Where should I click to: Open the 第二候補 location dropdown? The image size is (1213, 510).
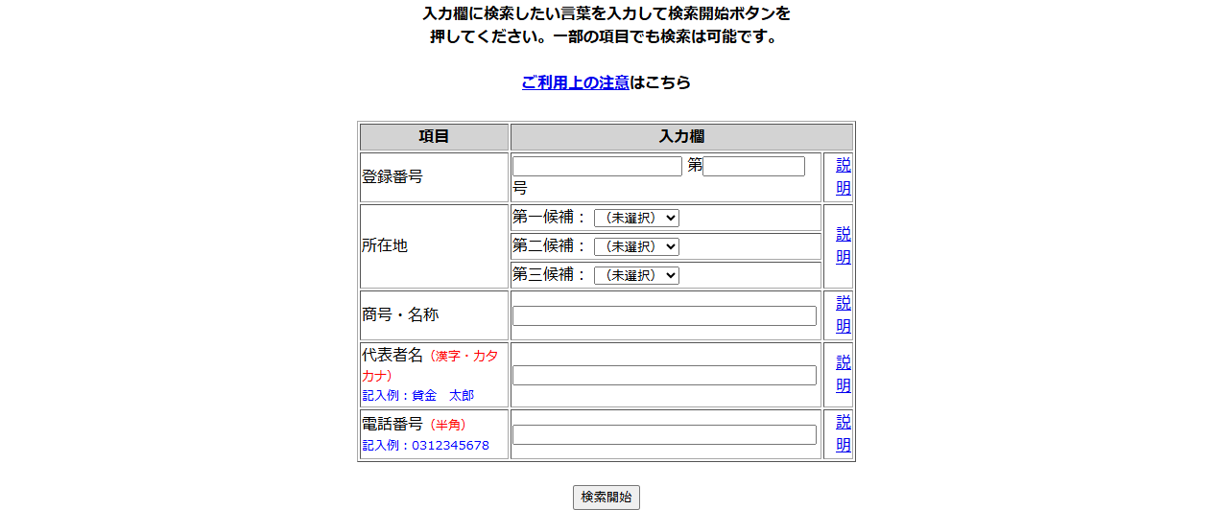pos(636,246)
